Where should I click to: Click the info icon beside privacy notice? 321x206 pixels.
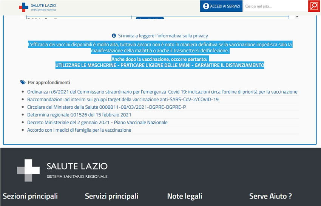click(114, 35)
